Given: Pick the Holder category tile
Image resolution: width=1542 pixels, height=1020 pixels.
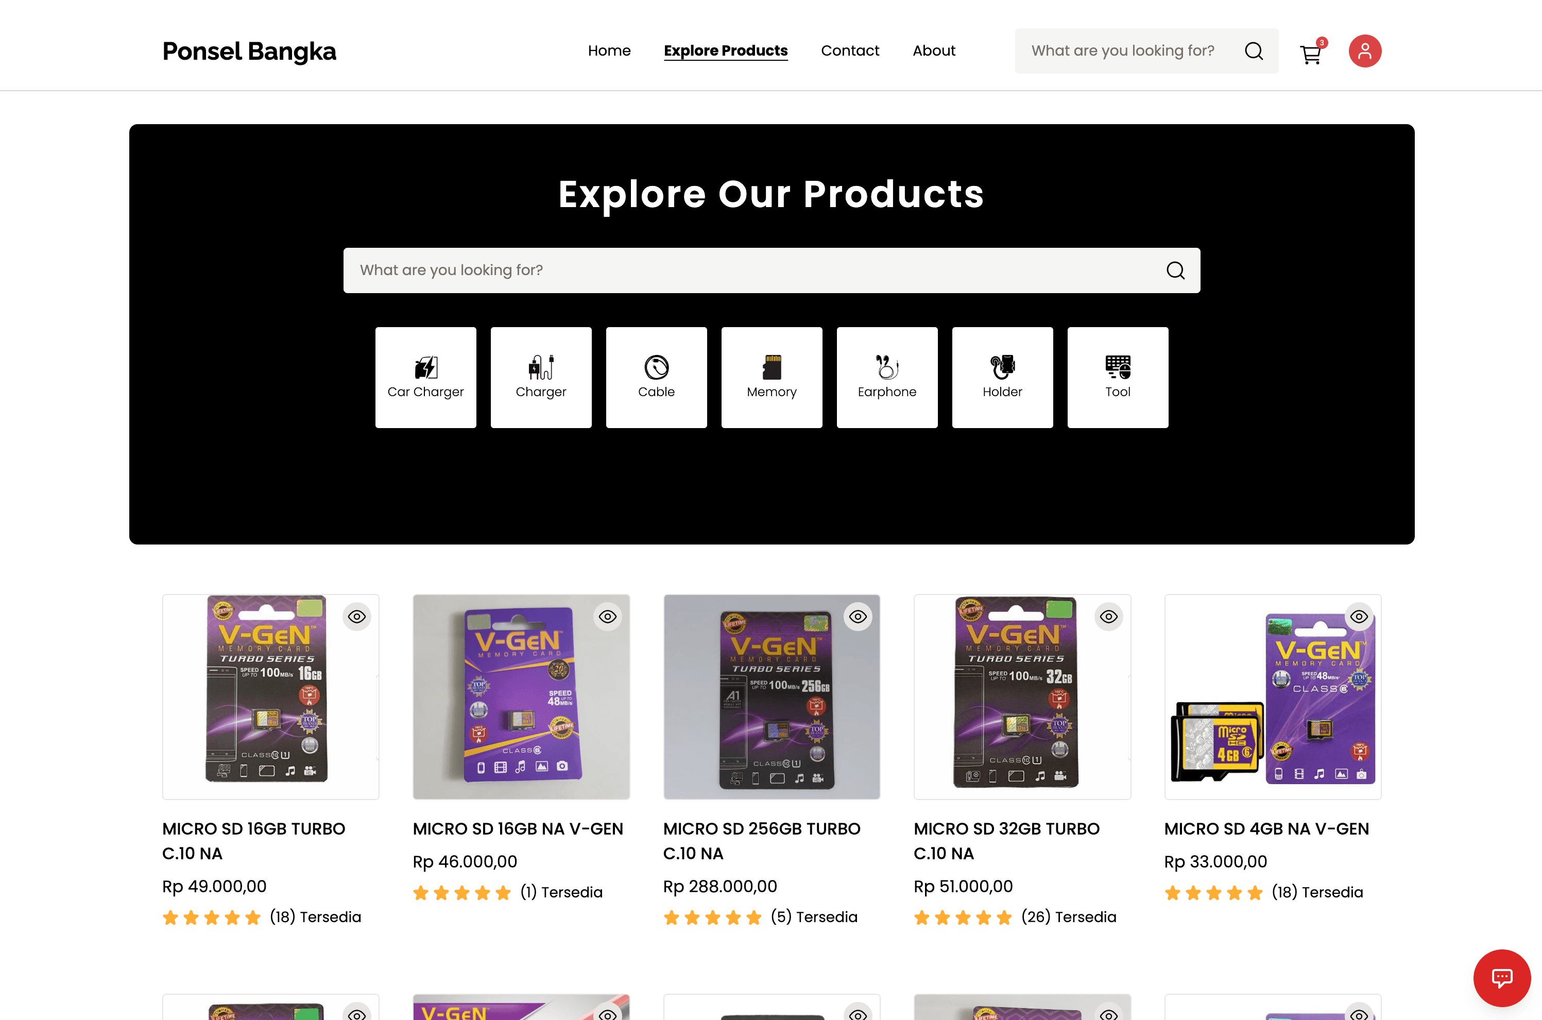Looking at the screenshot, I should pyautogui.click(x=1002, y=377).
